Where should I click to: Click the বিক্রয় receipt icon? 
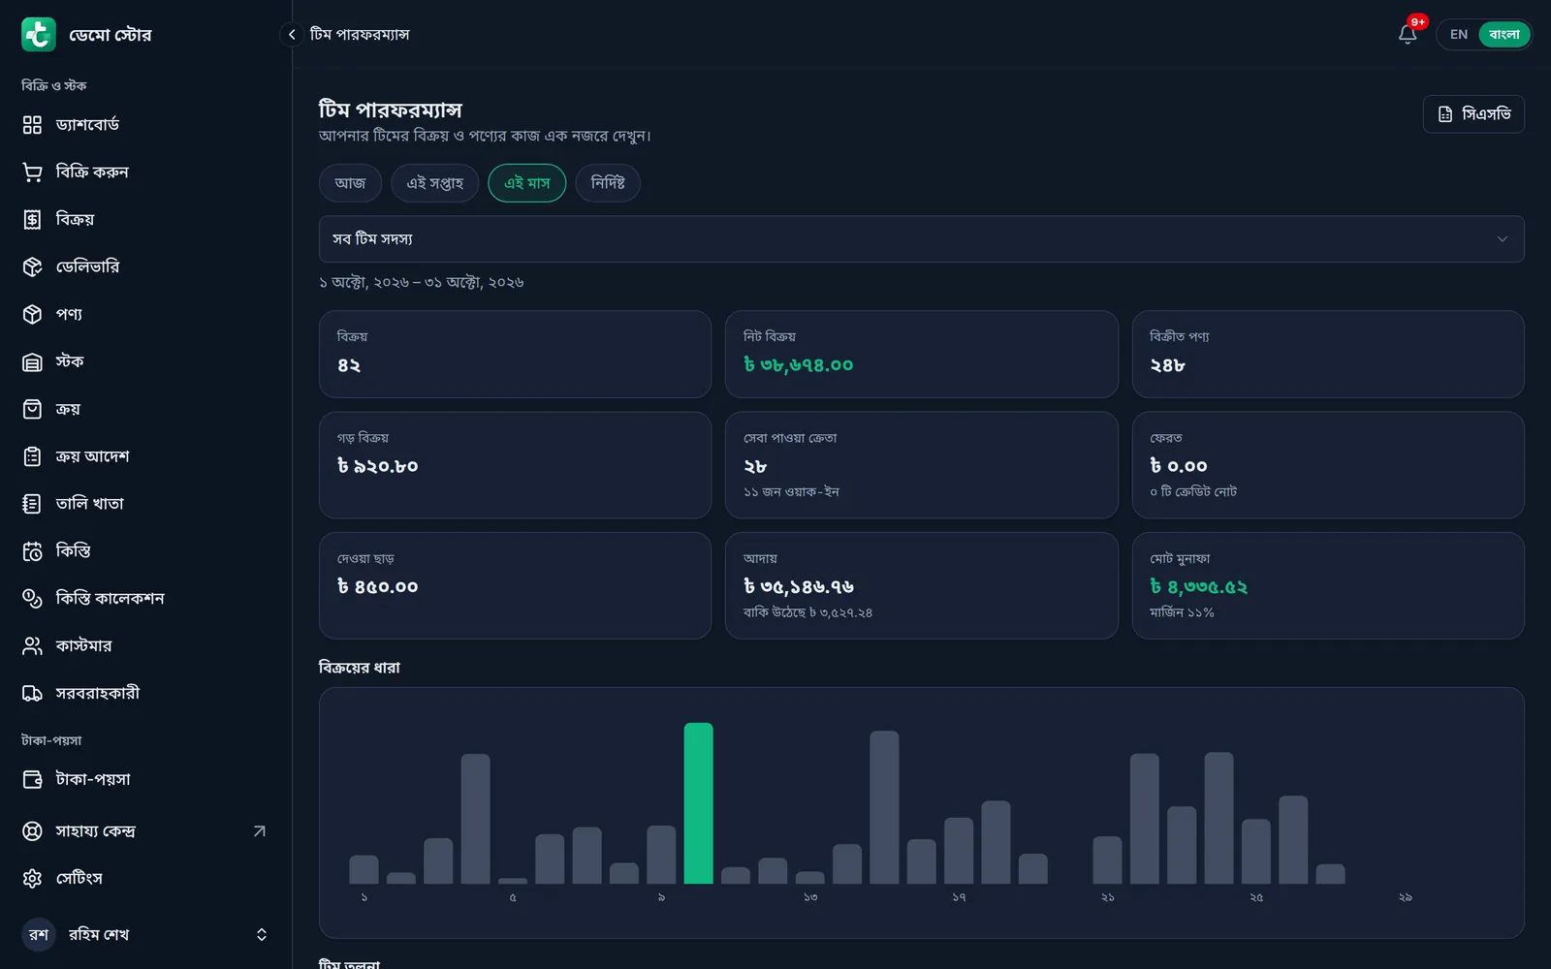tap(32, 220)
